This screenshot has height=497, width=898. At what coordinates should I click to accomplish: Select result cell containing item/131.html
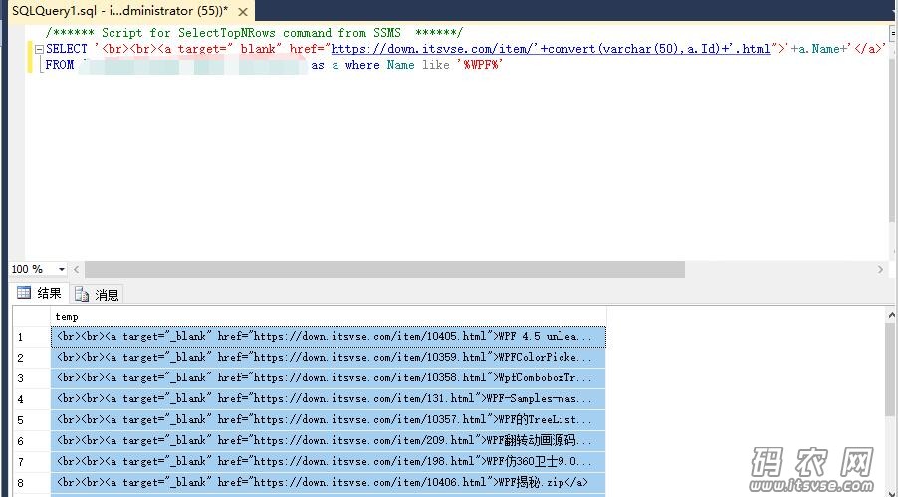point(329,399)
